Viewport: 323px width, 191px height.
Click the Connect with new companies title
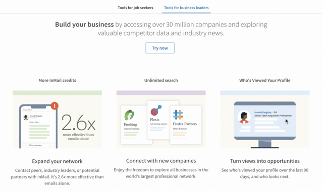[161, 161]
